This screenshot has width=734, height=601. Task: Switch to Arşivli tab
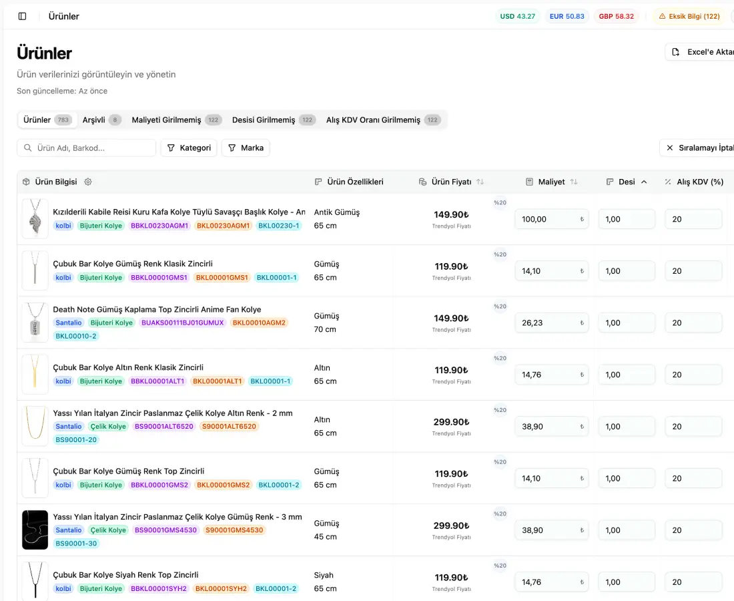[x=101, y=120]
